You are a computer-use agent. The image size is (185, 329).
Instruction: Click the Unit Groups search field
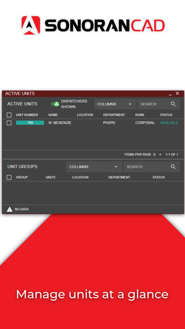[x=151, y=167]
